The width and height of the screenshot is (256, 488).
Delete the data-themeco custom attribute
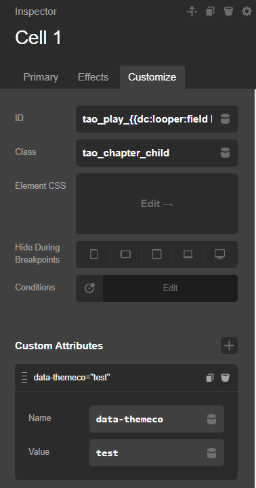click(225, 378)
